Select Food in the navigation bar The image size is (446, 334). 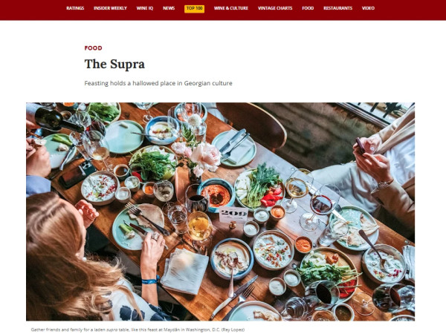click(x=308, y=8)
